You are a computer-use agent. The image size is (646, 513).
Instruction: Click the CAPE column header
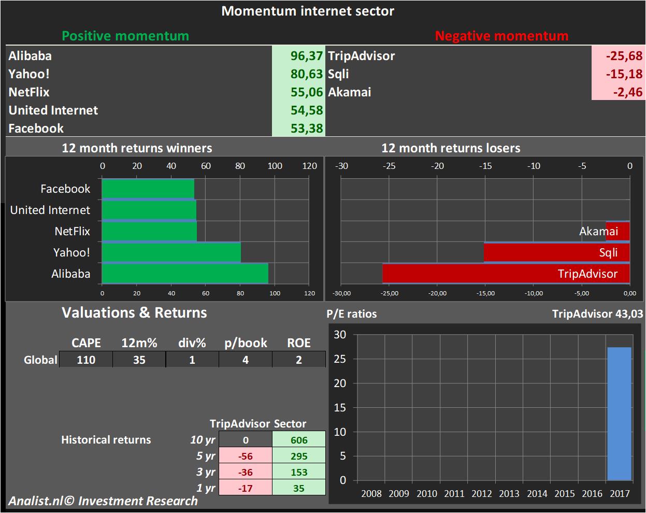click(x=86, y=343)
